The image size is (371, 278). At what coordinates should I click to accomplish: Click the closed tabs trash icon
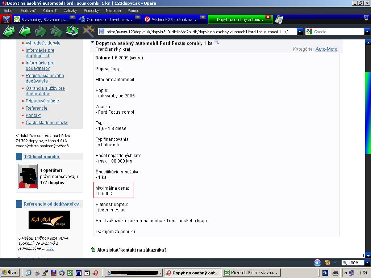pyautogui.click(x=366, y=18)
